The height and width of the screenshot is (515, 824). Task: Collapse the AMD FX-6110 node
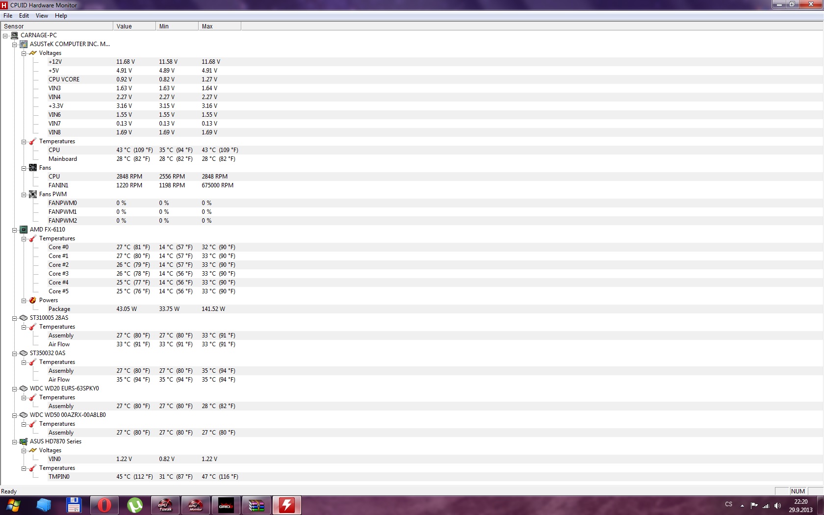14,230
